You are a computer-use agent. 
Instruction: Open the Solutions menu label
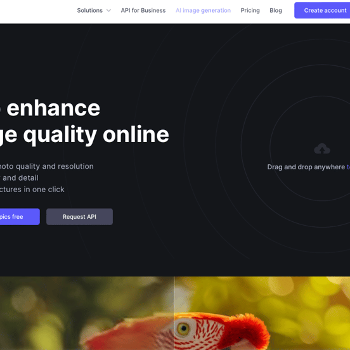(90, 11)
